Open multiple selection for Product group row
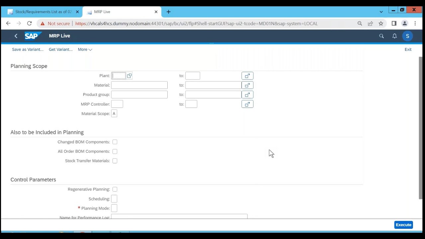Screen dimensions: 425x239 coord(247,95)
